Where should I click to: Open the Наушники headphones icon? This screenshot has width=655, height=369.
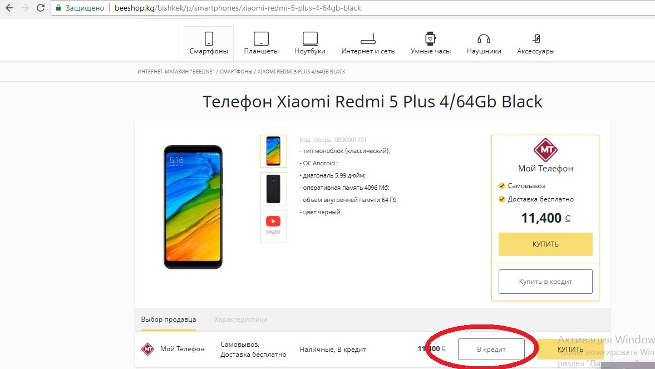click(484, 39)
